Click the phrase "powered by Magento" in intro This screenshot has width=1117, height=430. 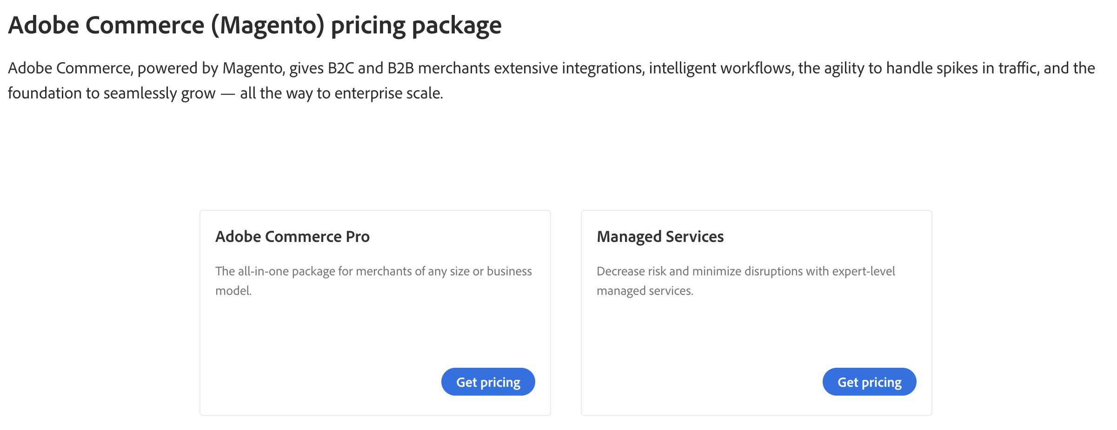coord(211,68)
